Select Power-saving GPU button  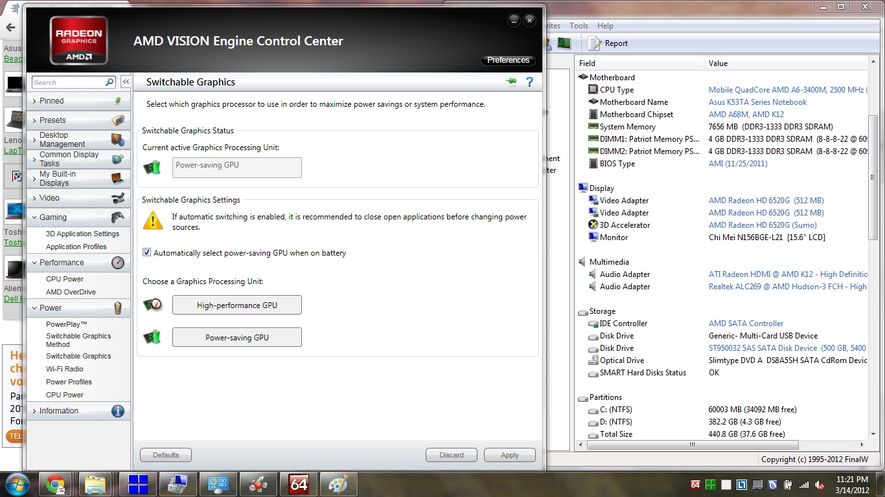[x=237, y=338]
